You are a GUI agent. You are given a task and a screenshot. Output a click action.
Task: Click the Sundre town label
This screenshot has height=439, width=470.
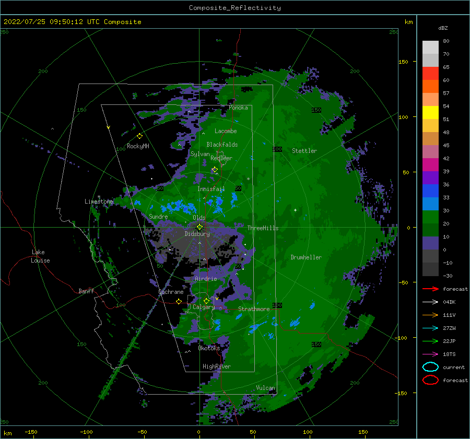[x=158, y=216]
